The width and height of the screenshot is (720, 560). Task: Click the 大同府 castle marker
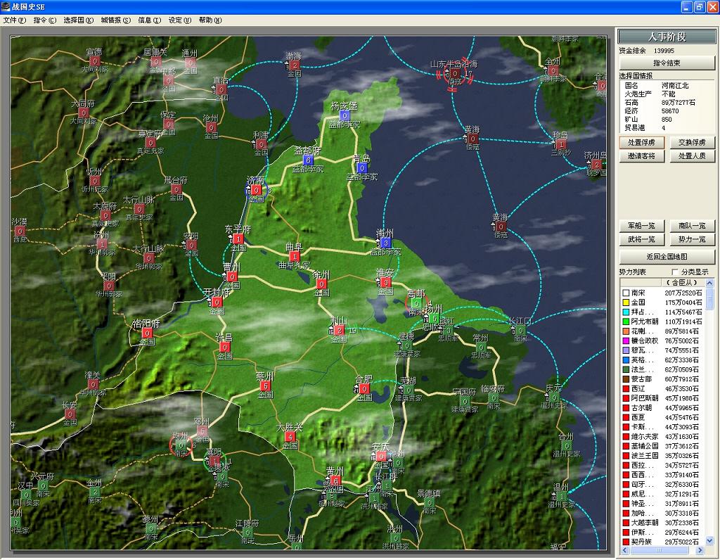(x=83, y=113)
